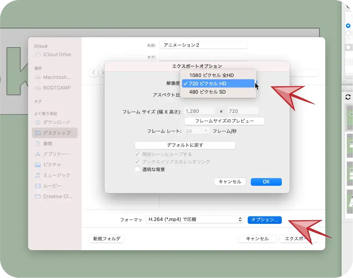Open the ムービー folder
353x278 pixels.
[52, 185]
